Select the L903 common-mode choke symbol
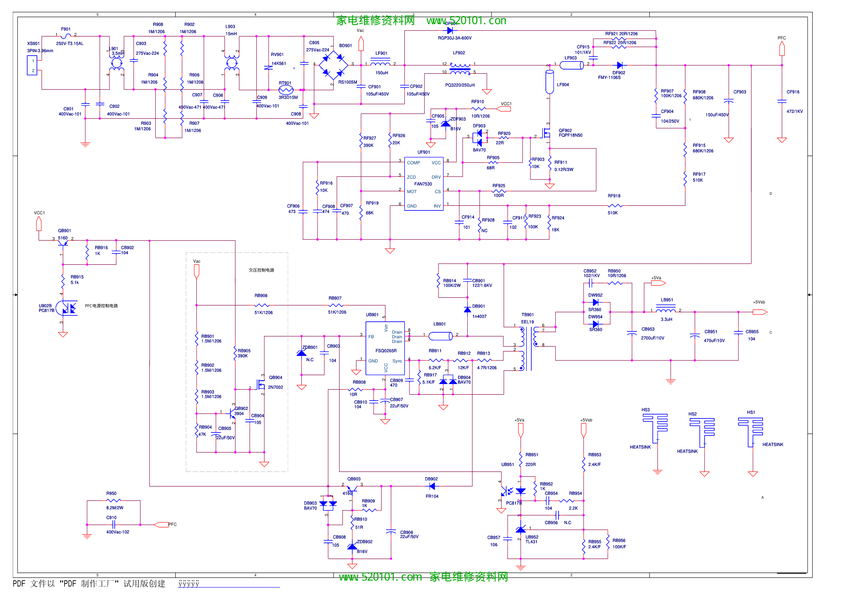 (x=231, y=64)
